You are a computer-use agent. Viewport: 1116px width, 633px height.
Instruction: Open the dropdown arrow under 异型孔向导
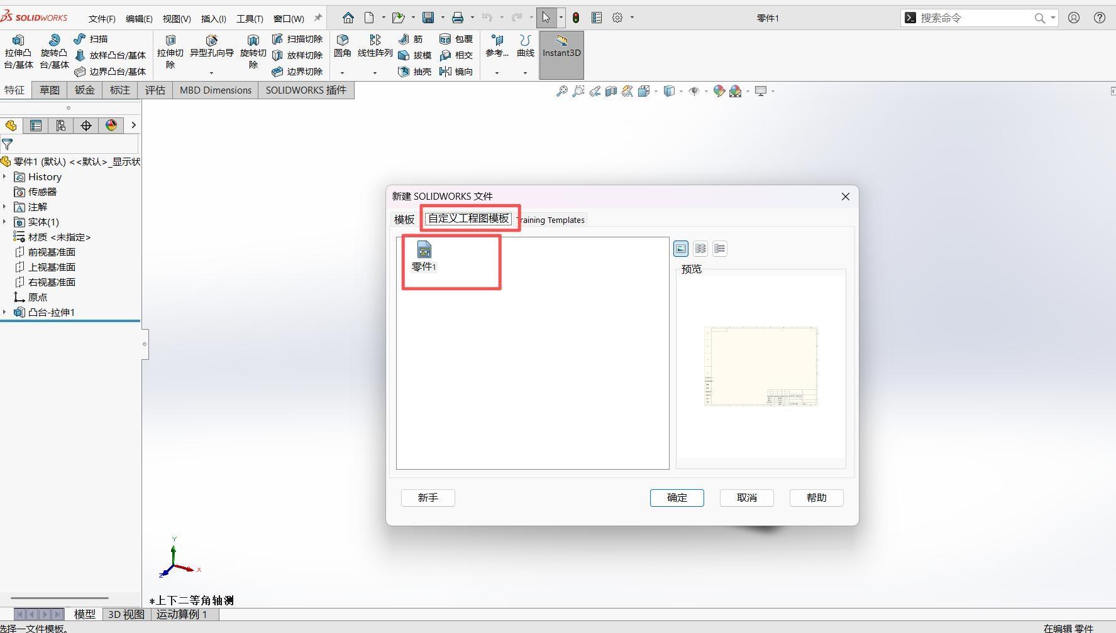212,73
